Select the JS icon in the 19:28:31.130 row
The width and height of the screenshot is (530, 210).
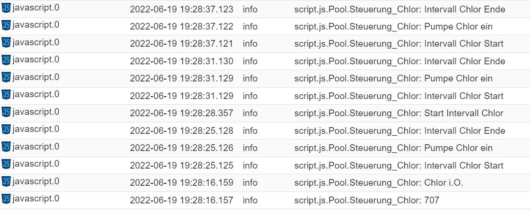point(6,60)
